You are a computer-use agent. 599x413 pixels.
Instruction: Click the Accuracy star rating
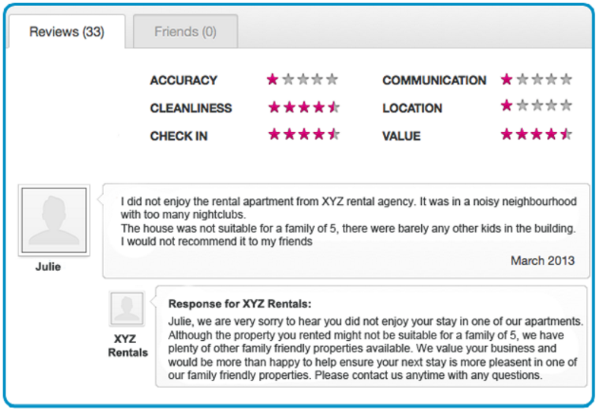(303, 80)
